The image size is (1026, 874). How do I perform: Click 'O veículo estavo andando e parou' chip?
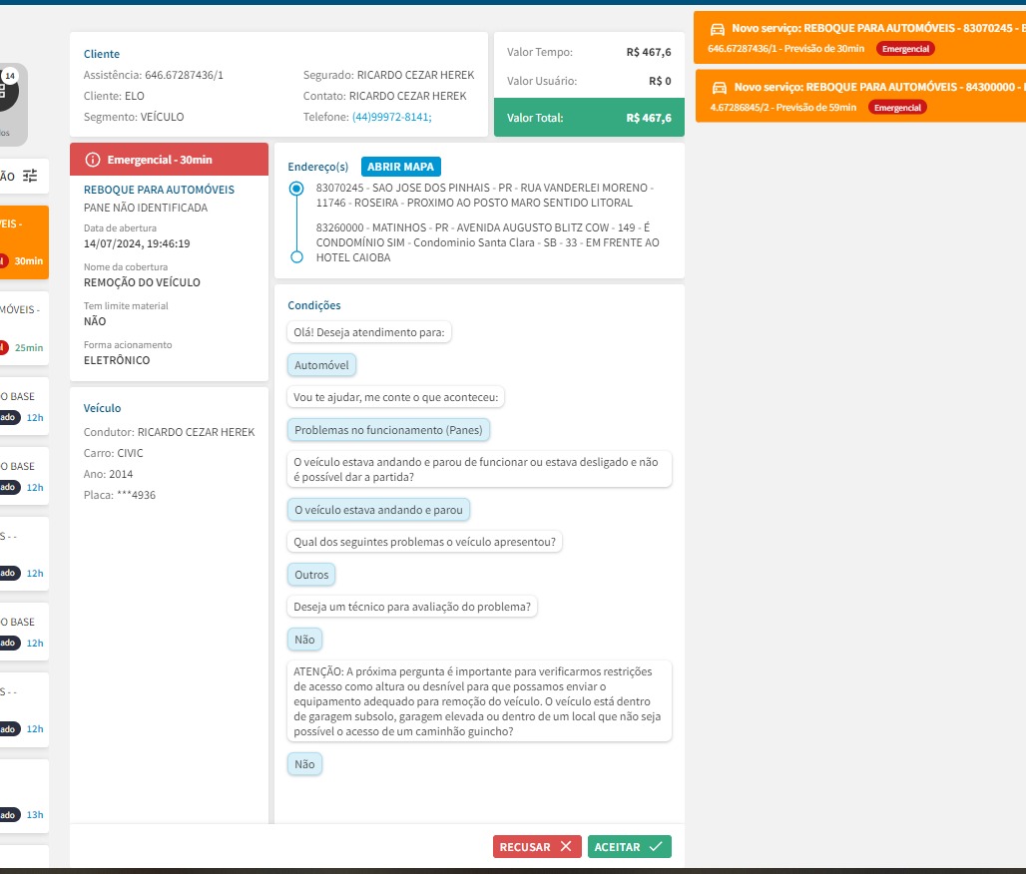click(378, 510)
